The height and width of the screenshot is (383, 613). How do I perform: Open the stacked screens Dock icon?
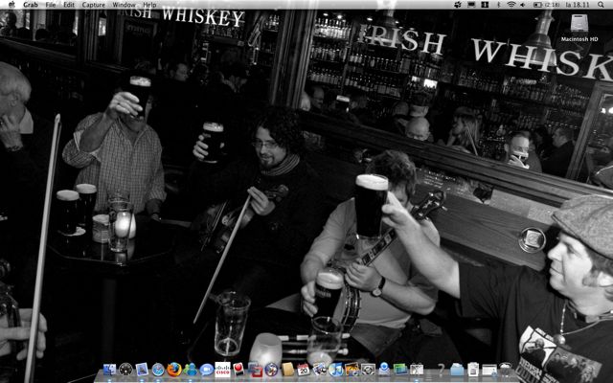400,370
